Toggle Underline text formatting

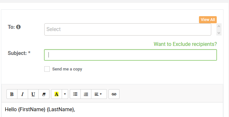point(33,94)
